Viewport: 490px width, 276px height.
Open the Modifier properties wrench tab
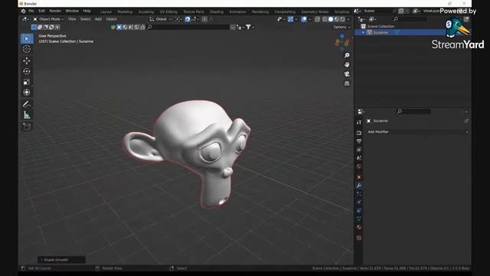[x=359, y=186]
